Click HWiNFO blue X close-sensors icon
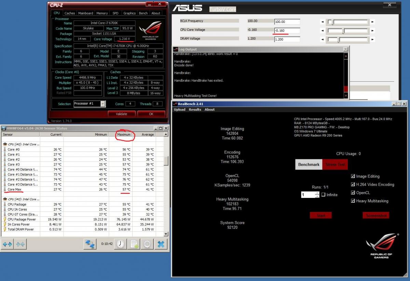This screenshot has height=281, width=410. [161, 244]
